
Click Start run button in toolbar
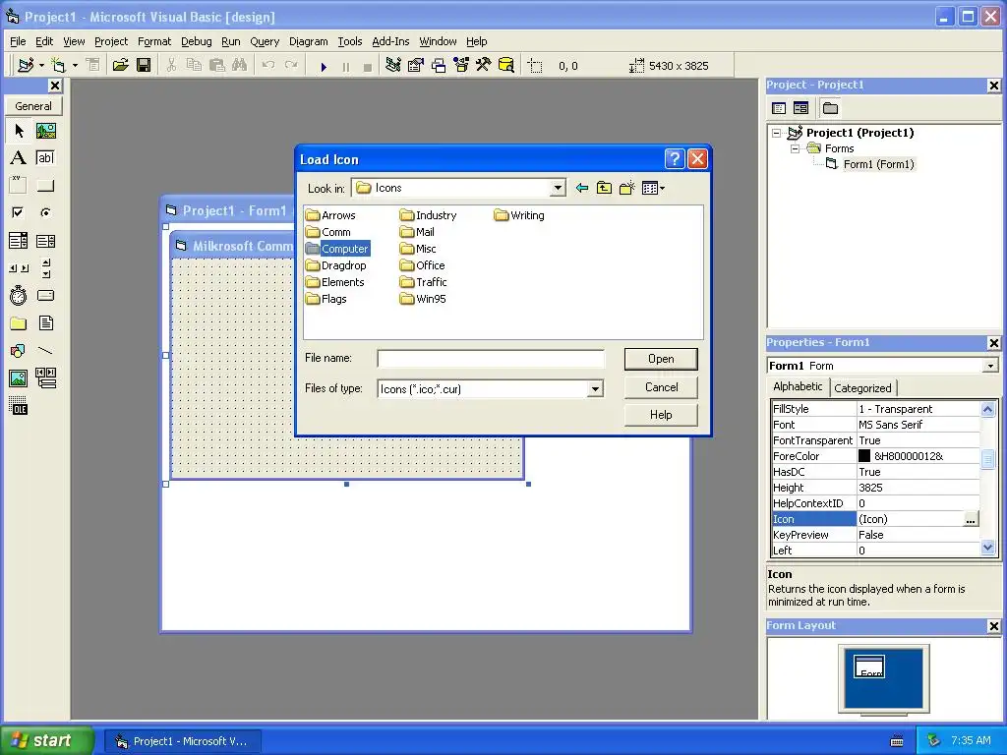pos(324,66)
